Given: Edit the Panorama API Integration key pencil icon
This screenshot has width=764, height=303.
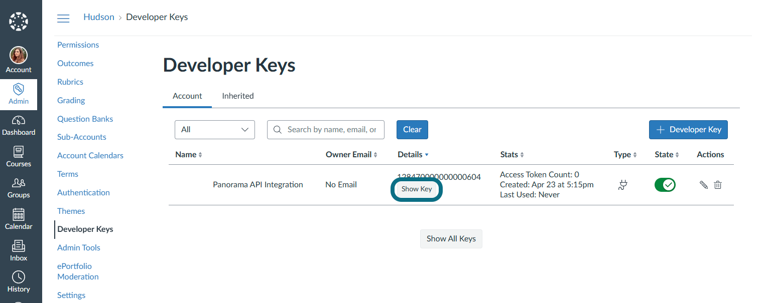Looking at the screenshot, I should click(x=704, y=185).
